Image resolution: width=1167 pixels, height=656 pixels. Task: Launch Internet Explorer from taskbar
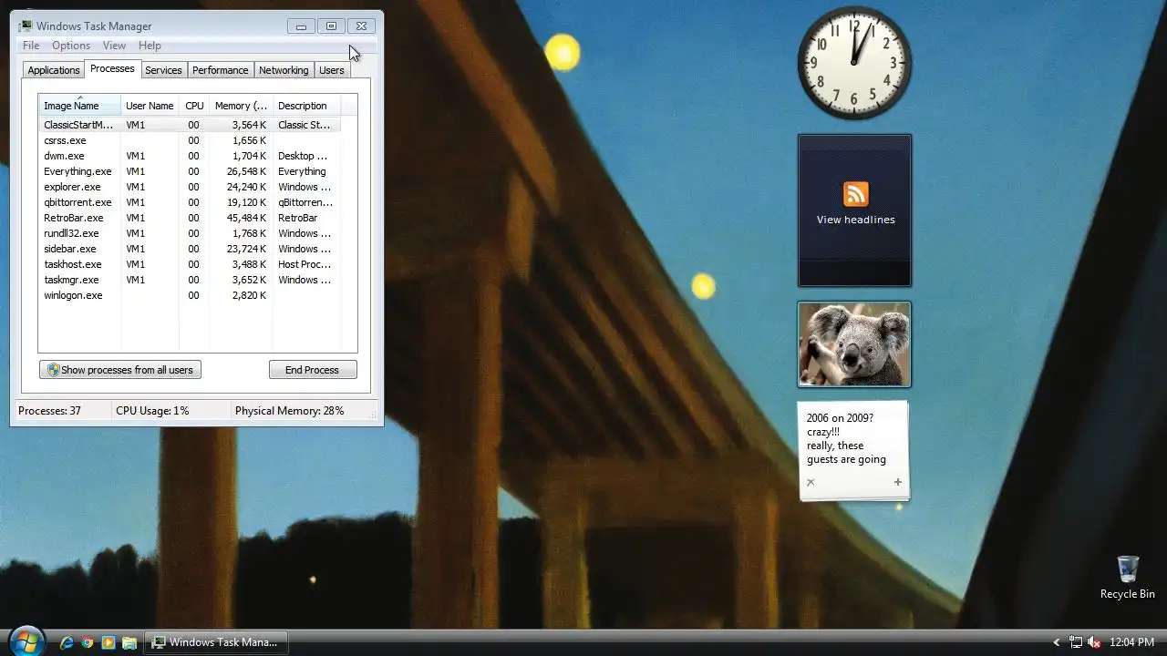(x=67, y=642)
